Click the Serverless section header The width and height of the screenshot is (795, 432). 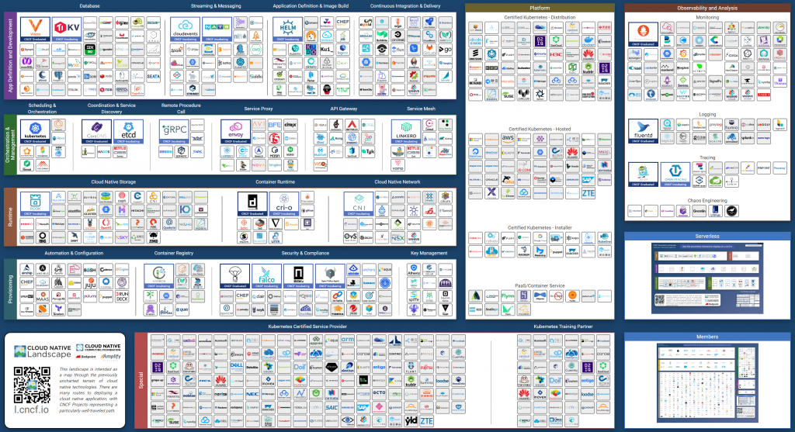(x=707, y=236)
